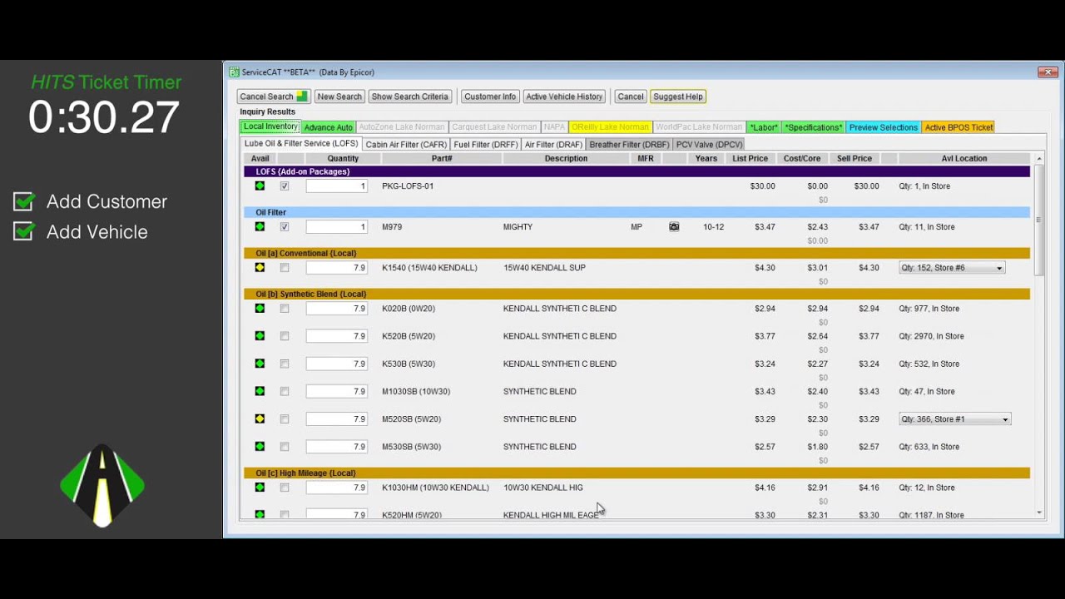Click green availability icon for K520B row

click(x=260, y=335)
